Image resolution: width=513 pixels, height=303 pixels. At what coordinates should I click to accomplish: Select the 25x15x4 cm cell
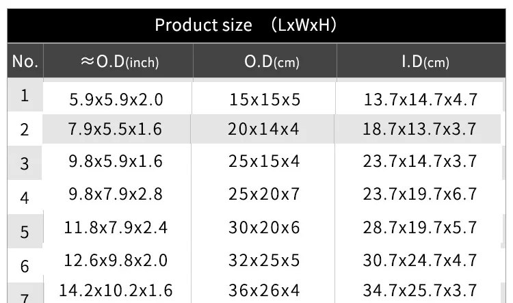[x=264, y=161]
